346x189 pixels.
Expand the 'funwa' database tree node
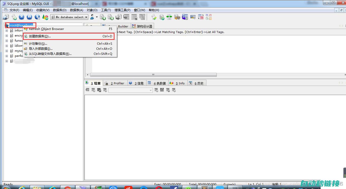(x=7, y=41)
